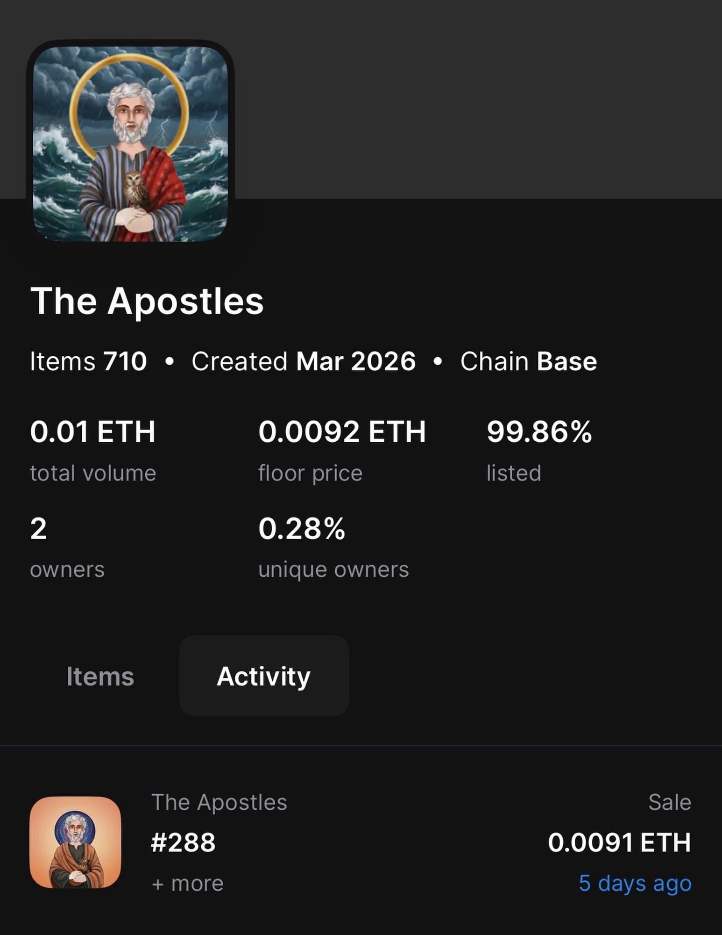Expand "+ more" under item #288
The width and height of the screenshot is (722, 935).
188,884
